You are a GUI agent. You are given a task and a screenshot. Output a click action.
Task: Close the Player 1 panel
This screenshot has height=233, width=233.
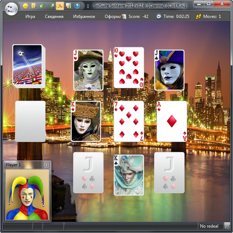[x=46, y=165]
